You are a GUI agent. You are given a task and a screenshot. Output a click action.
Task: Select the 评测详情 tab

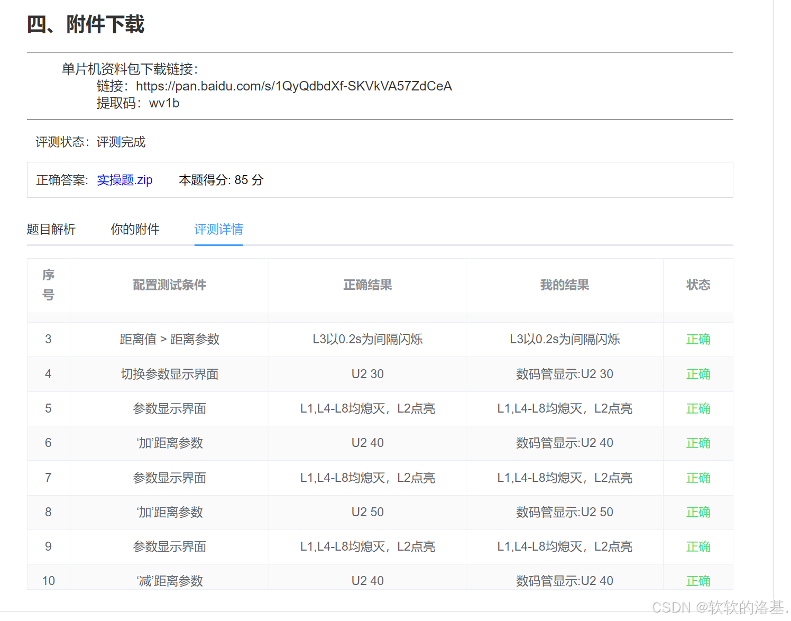click(x=219, y=229)
